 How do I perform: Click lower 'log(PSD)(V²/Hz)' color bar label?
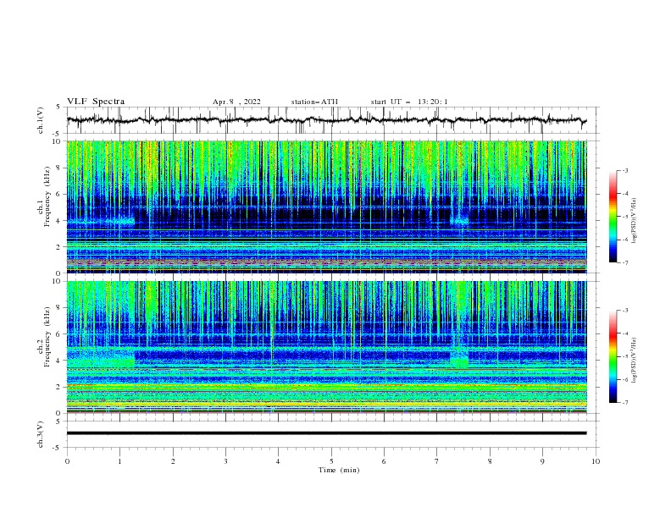[634, 361]
